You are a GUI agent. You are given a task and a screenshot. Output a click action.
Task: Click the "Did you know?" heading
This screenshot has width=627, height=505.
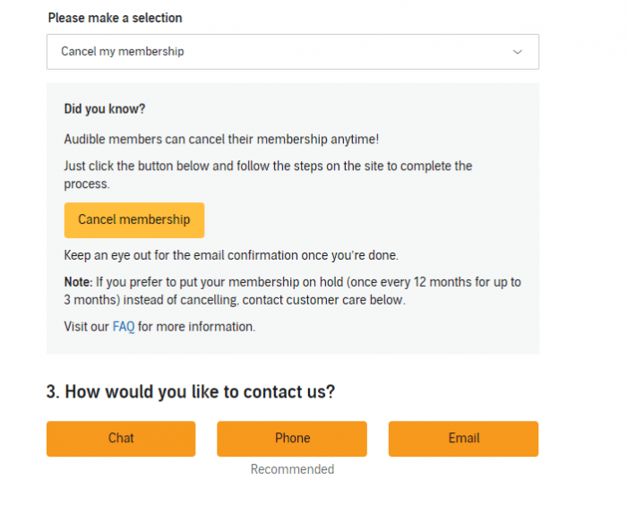(x=105, y=109)
